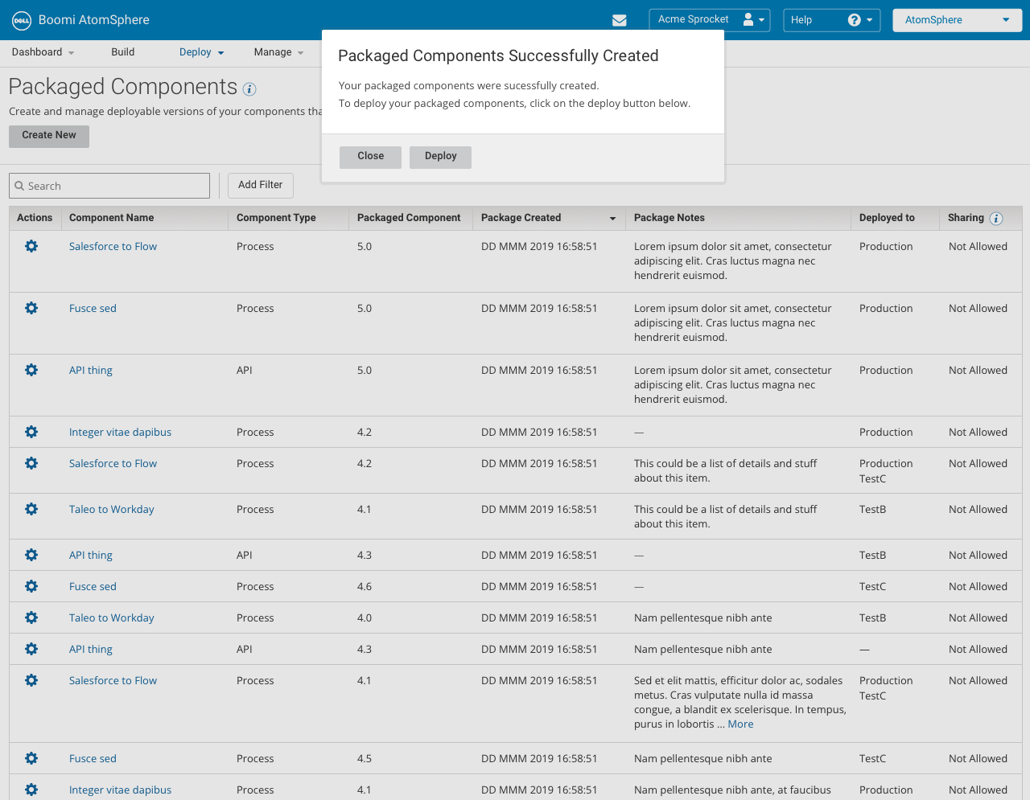
Task: Open gear actions for Taleo to Workday 4.1
Action: coord(31,509)
